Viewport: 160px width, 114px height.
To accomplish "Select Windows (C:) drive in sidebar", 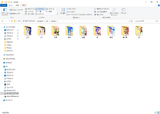I will click(x=10, y=90).
